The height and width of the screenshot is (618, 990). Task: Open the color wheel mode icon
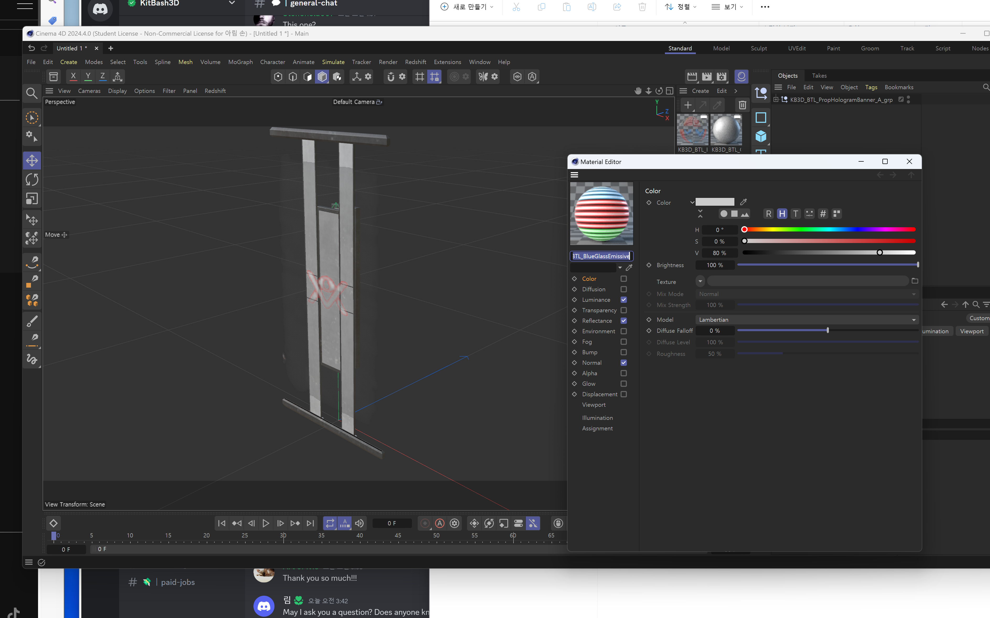[724, 214]
